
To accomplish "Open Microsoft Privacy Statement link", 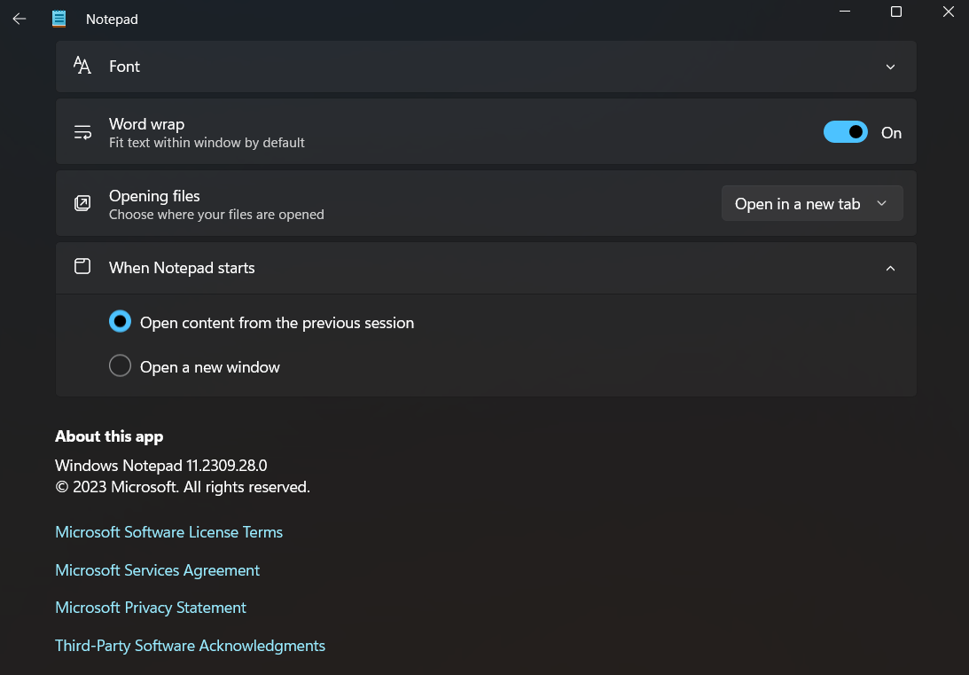I will point(150,608).
